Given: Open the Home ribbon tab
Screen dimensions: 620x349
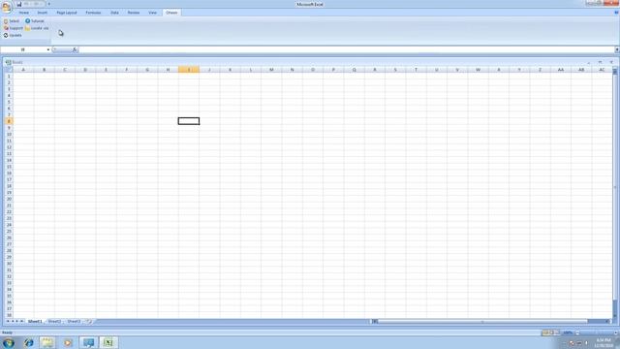Looking at the screenshot, I should coord(23,13).
